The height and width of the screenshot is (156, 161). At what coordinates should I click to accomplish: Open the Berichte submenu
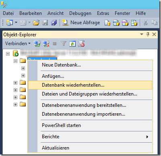pyautogui.click(x=90, y=137)
